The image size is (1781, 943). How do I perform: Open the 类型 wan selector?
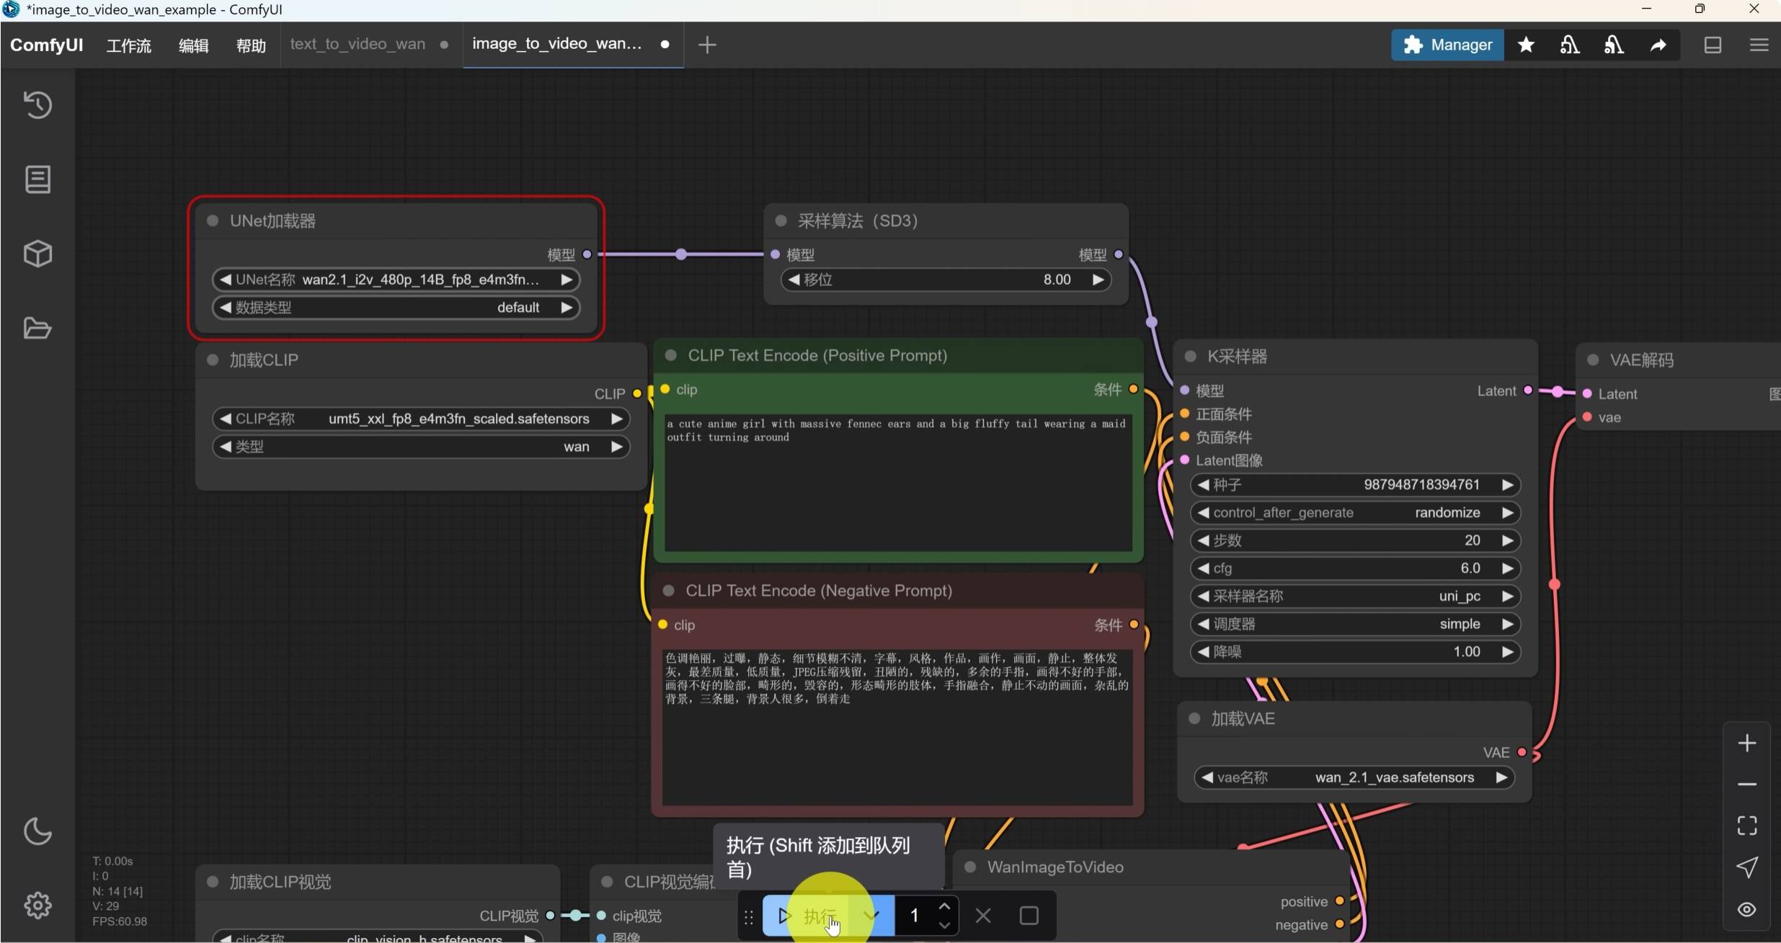pos(421,447)
